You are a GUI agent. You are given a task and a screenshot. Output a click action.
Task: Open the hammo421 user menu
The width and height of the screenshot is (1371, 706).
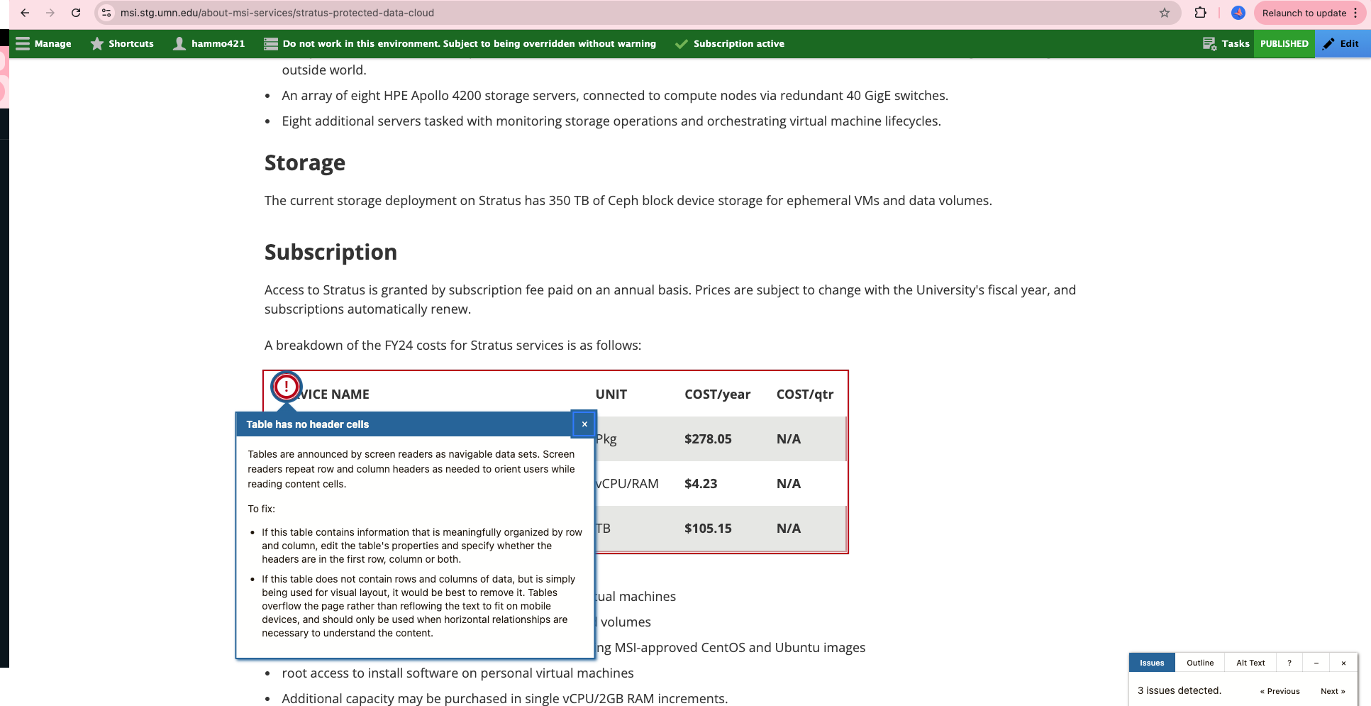209,44
